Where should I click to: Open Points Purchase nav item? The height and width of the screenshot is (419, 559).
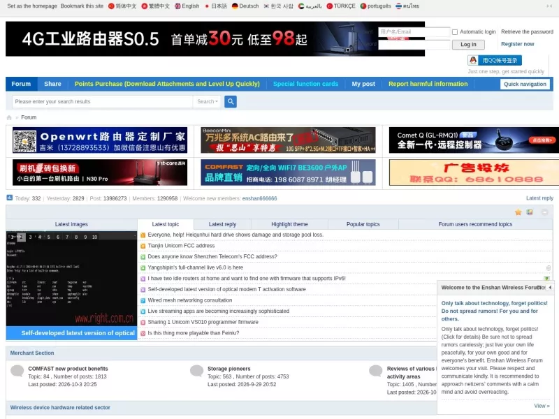(x=167, y=84)
